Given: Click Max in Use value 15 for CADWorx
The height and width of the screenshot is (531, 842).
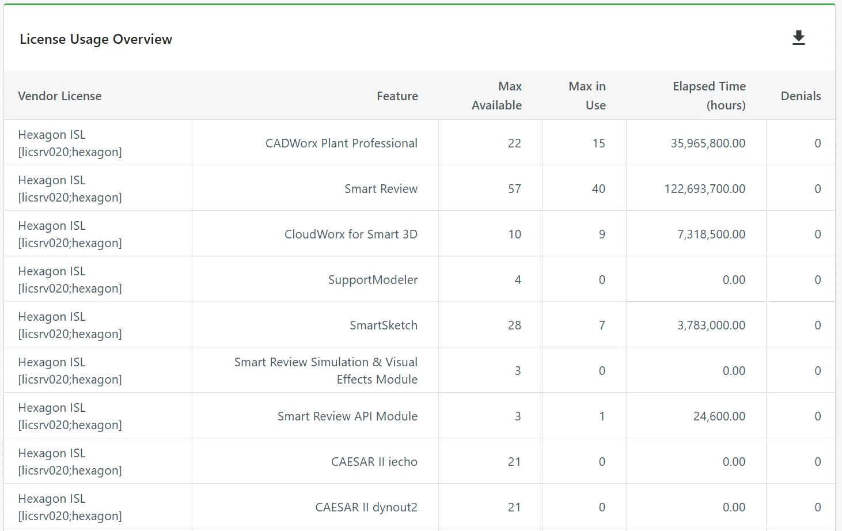Looking at the screenshot, I should coord(599,143).
